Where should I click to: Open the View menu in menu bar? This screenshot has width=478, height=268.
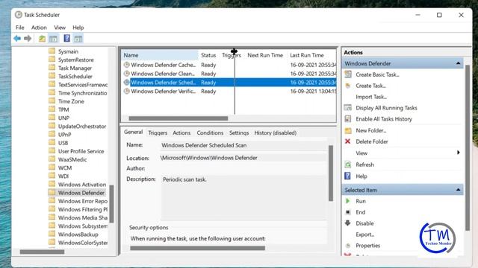click(60, 28)
